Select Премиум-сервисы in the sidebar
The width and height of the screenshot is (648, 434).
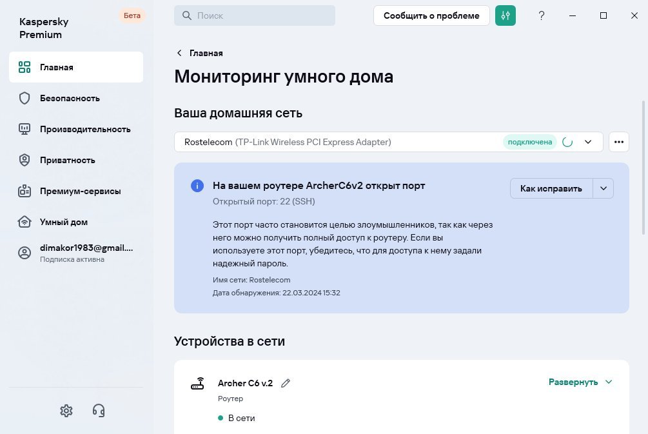[x=76, y=191]
